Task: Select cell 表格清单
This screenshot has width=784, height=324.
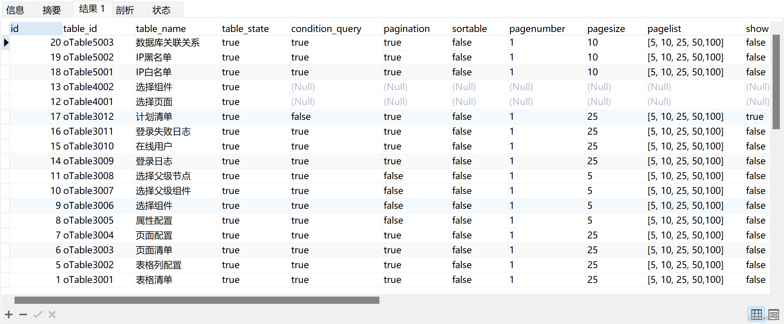Action: 178,280
